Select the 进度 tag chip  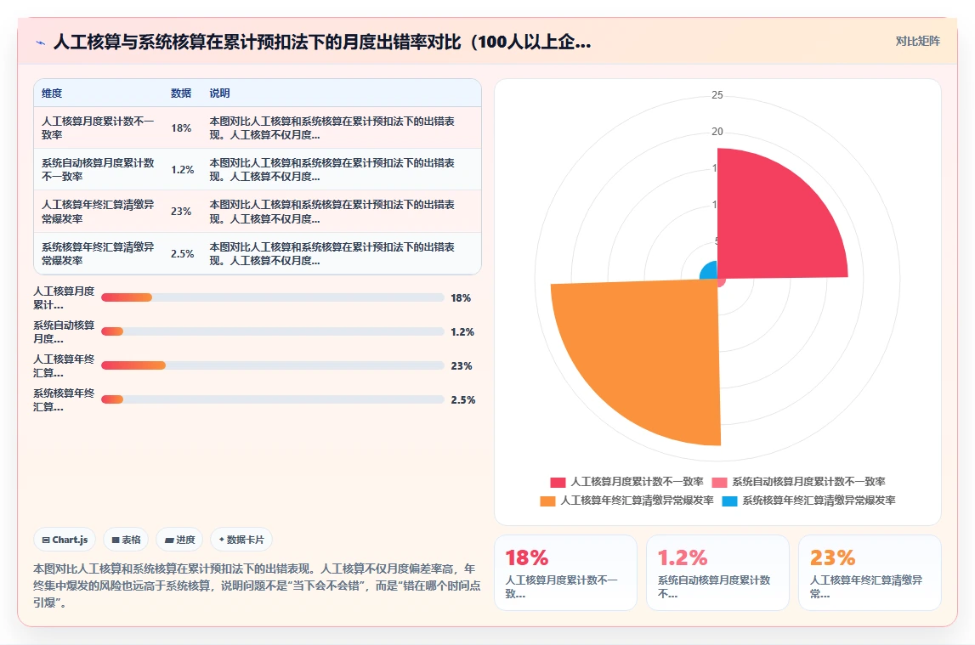point(179,540)
